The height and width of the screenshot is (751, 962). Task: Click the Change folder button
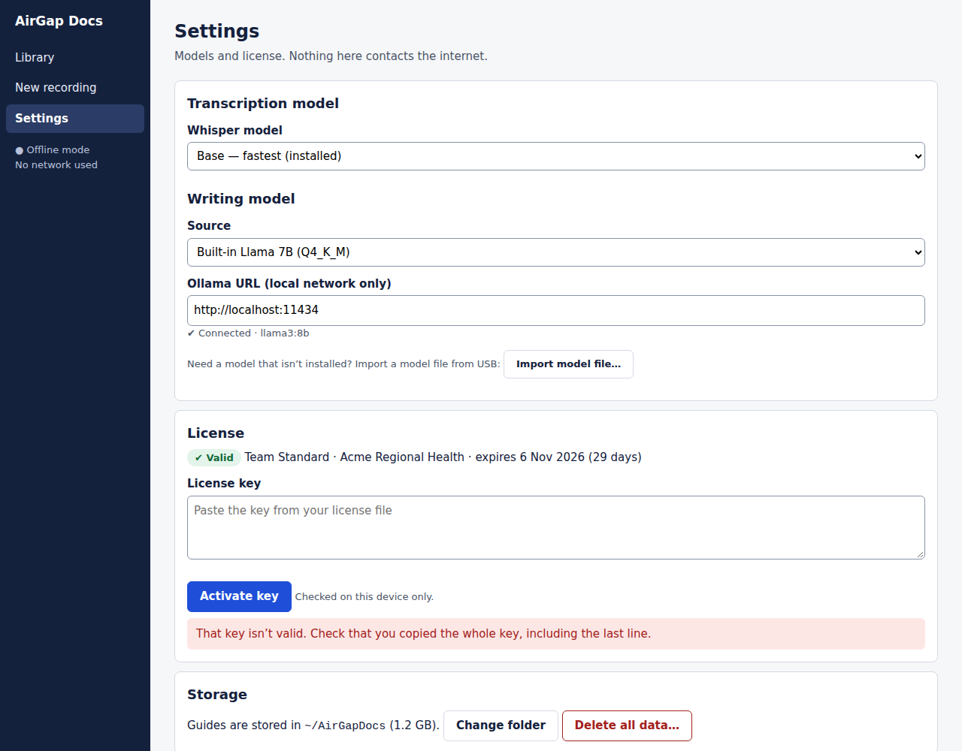[x=501, y=725]
